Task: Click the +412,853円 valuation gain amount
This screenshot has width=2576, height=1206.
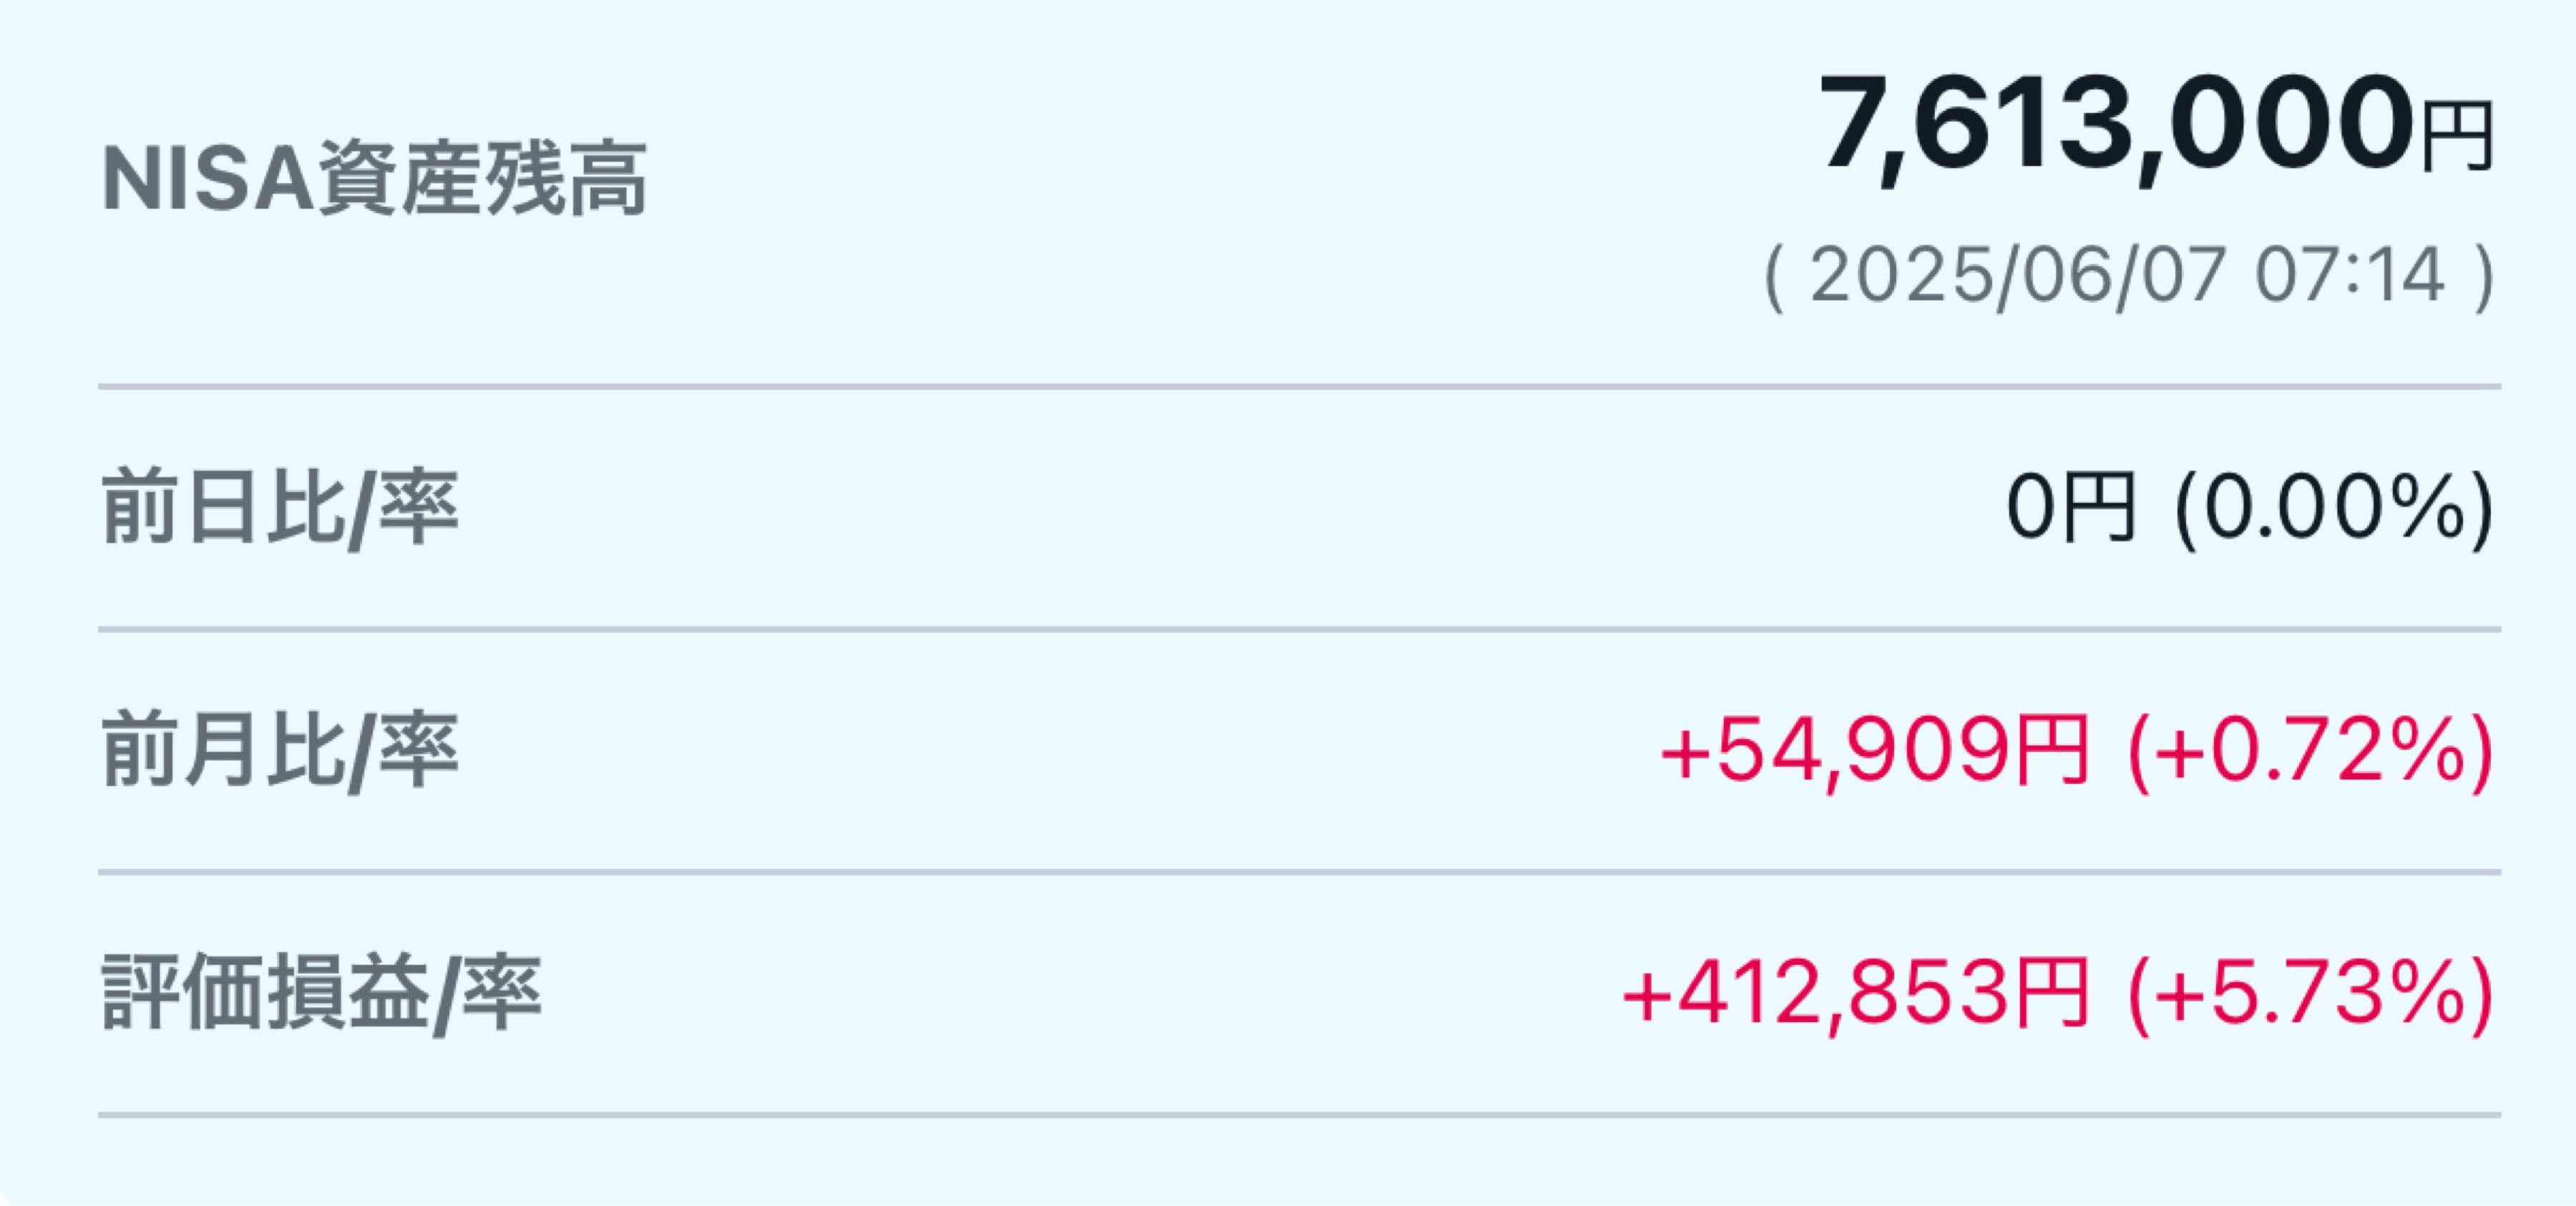Action: (x=1856, y=995)
